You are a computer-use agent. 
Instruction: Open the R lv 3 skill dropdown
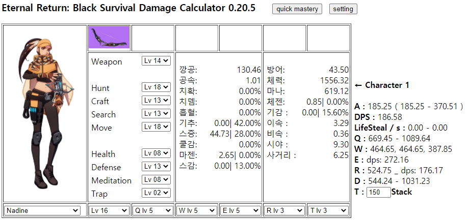284,210
